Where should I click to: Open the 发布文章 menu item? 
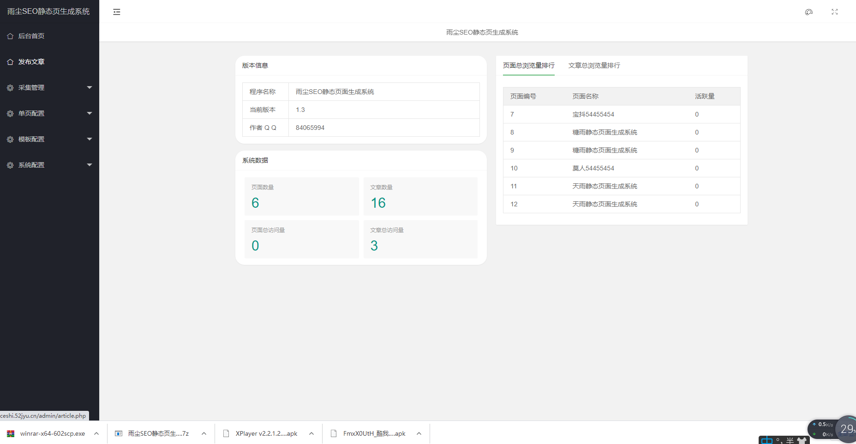(x=31, y=62)
